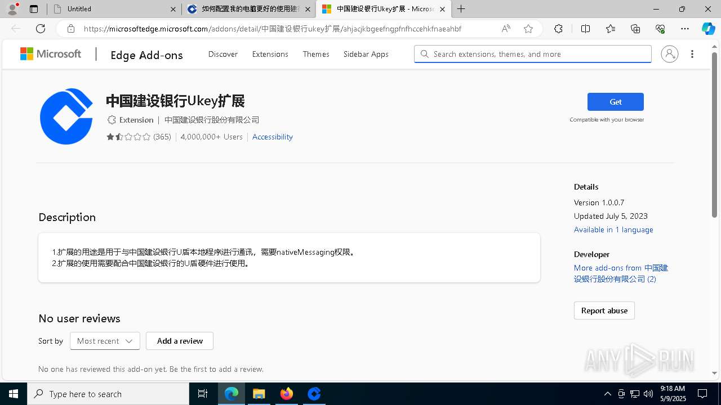This screenshot has height=405, width=721.
Task: View more add-ons from 中国建设银行股份有限公司
Action: [621, 273]
